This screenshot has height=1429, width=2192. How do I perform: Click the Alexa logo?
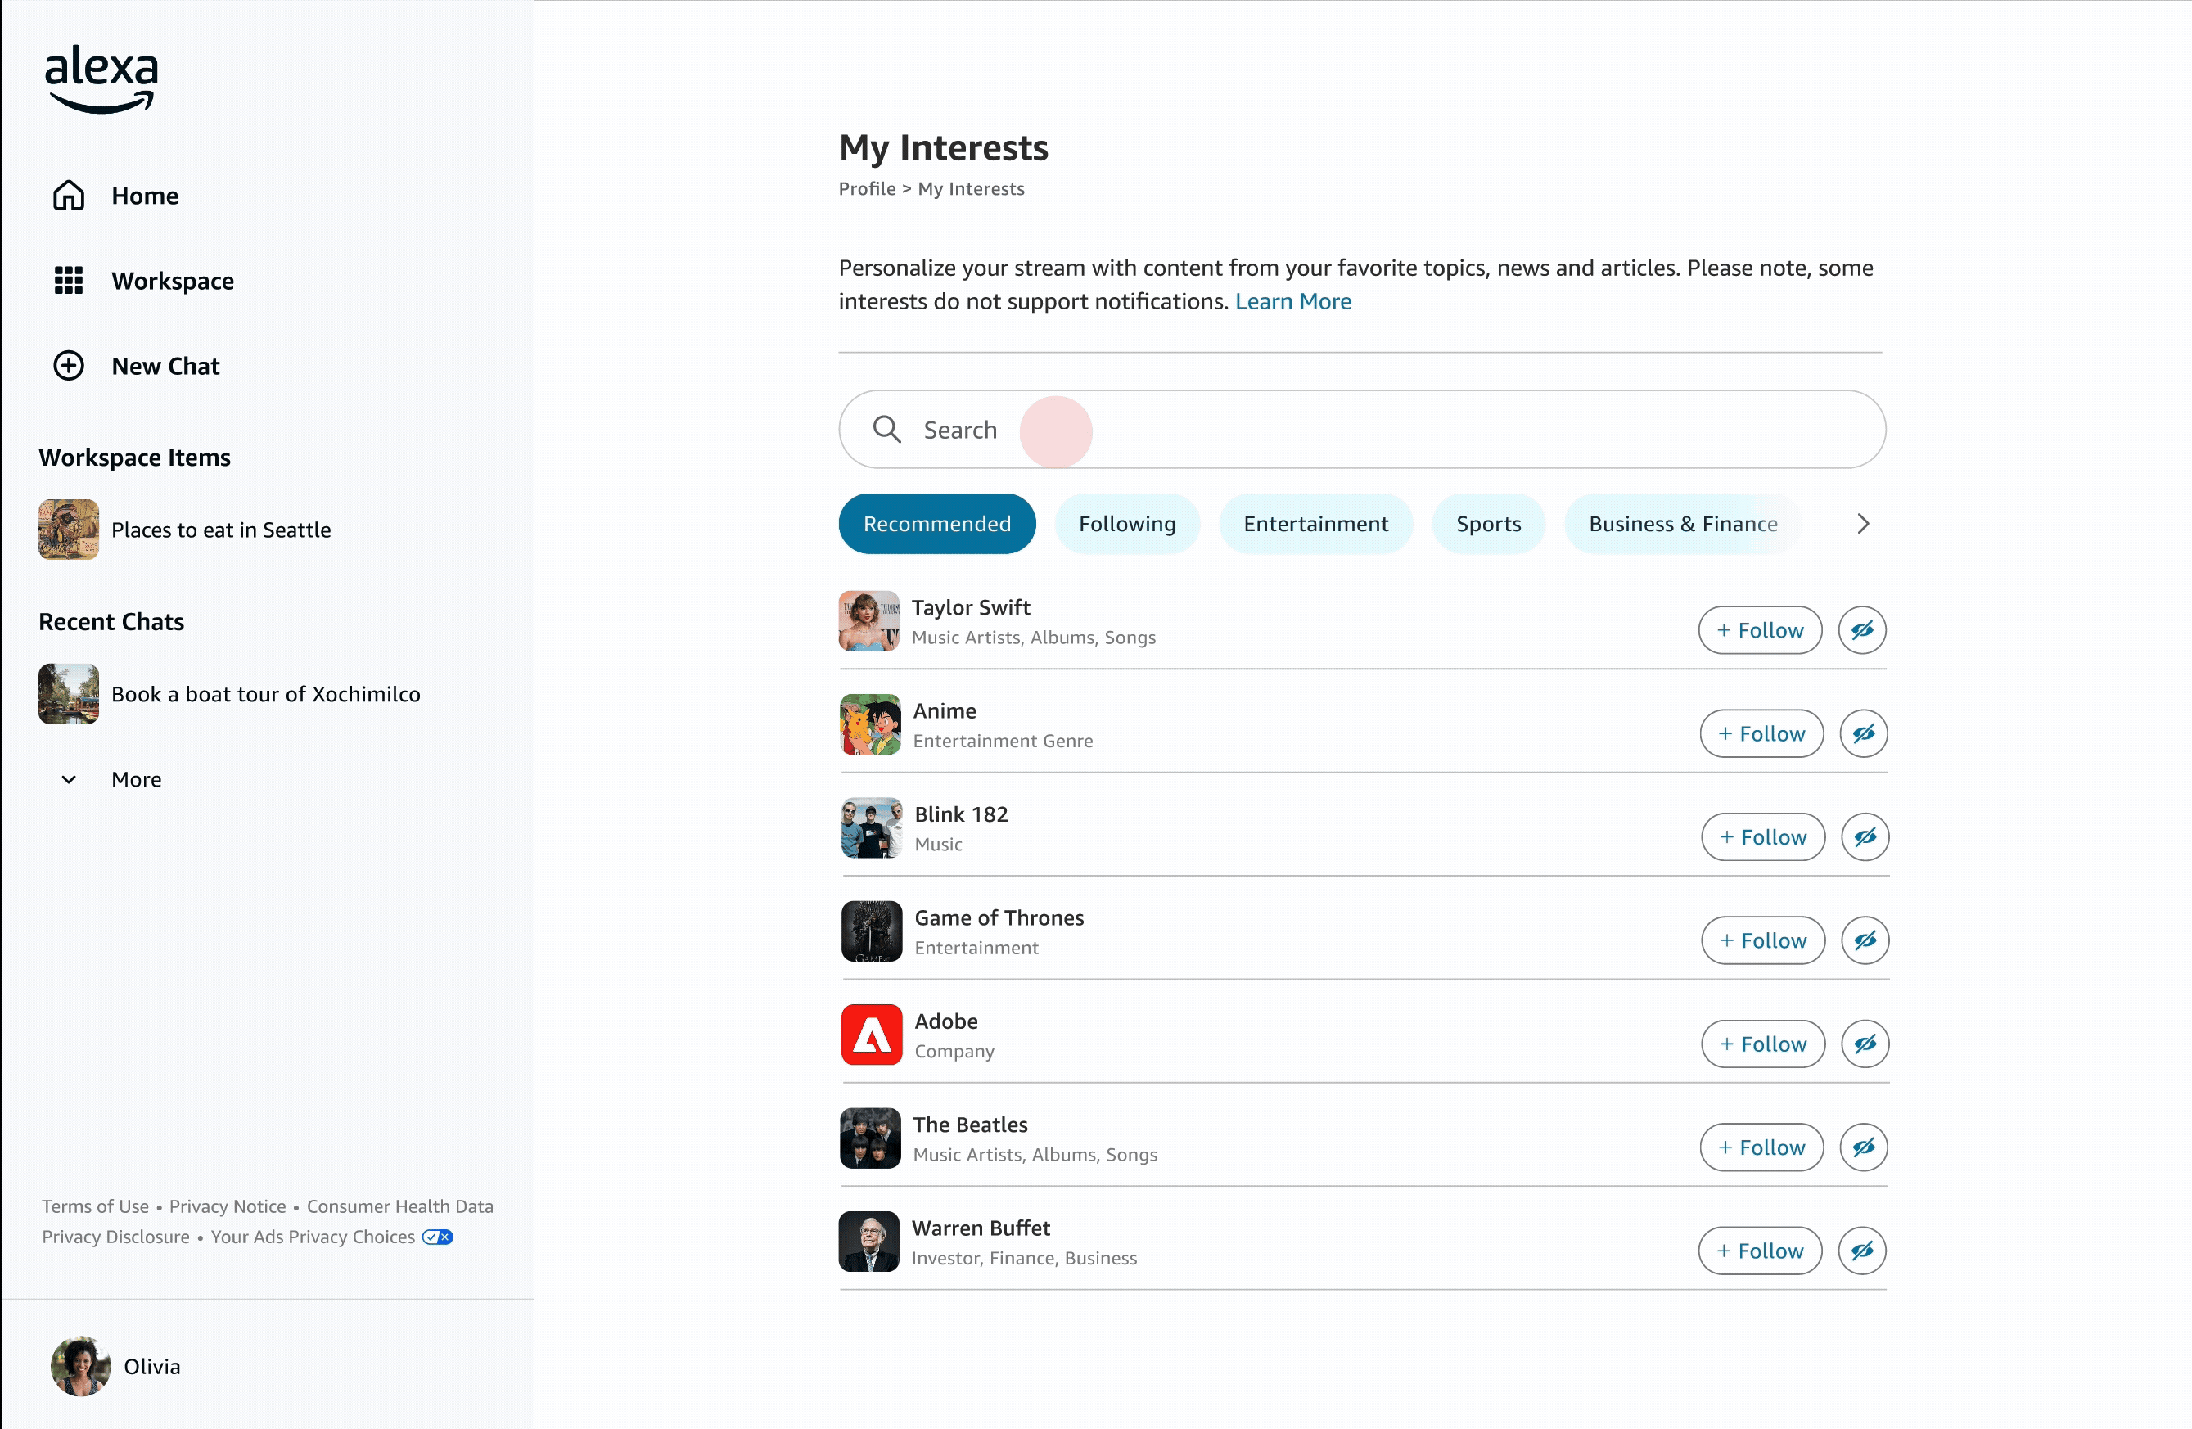click(101, 79)
